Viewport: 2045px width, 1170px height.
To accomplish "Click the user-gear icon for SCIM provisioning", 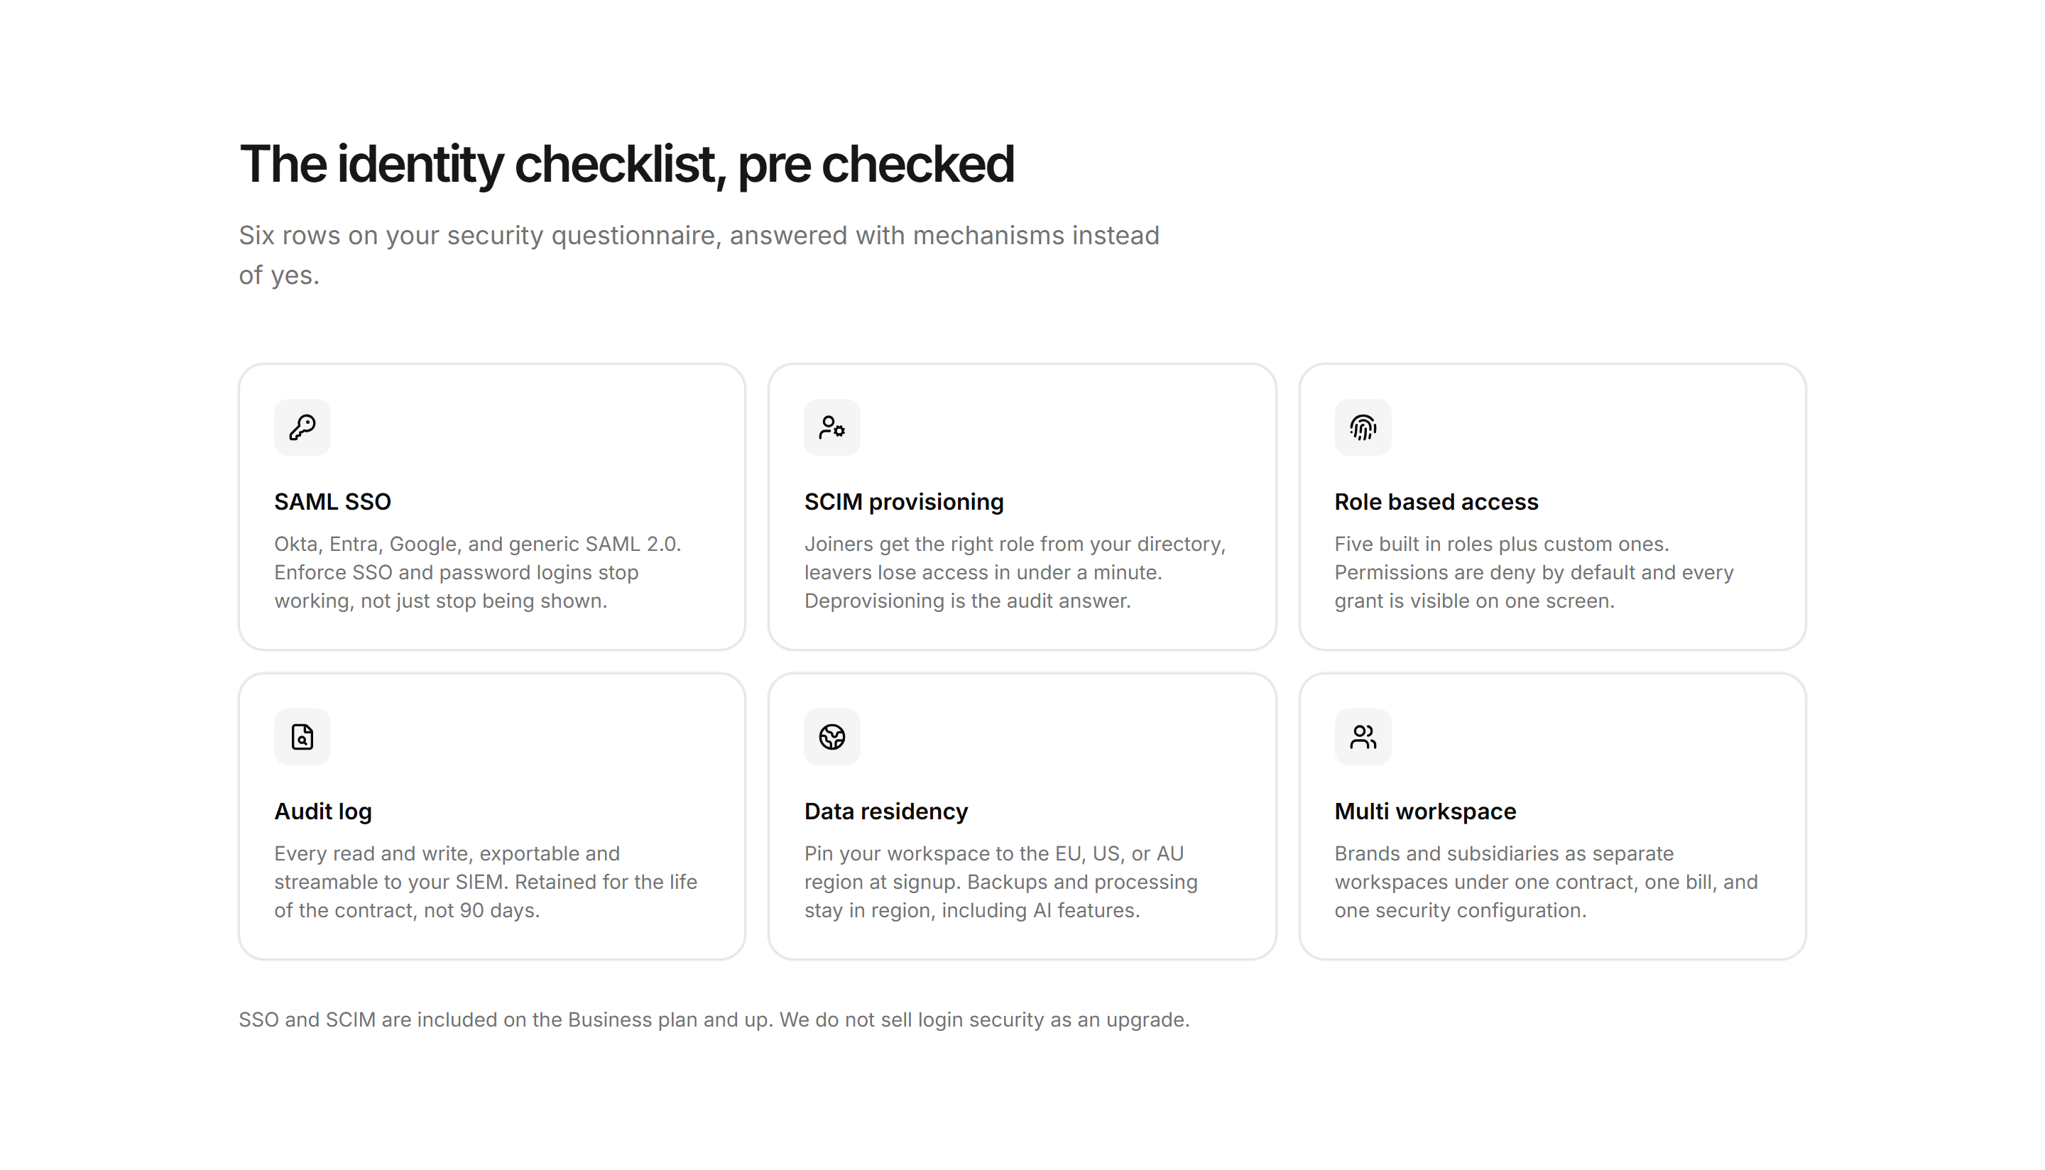I will tap(831, 427).
